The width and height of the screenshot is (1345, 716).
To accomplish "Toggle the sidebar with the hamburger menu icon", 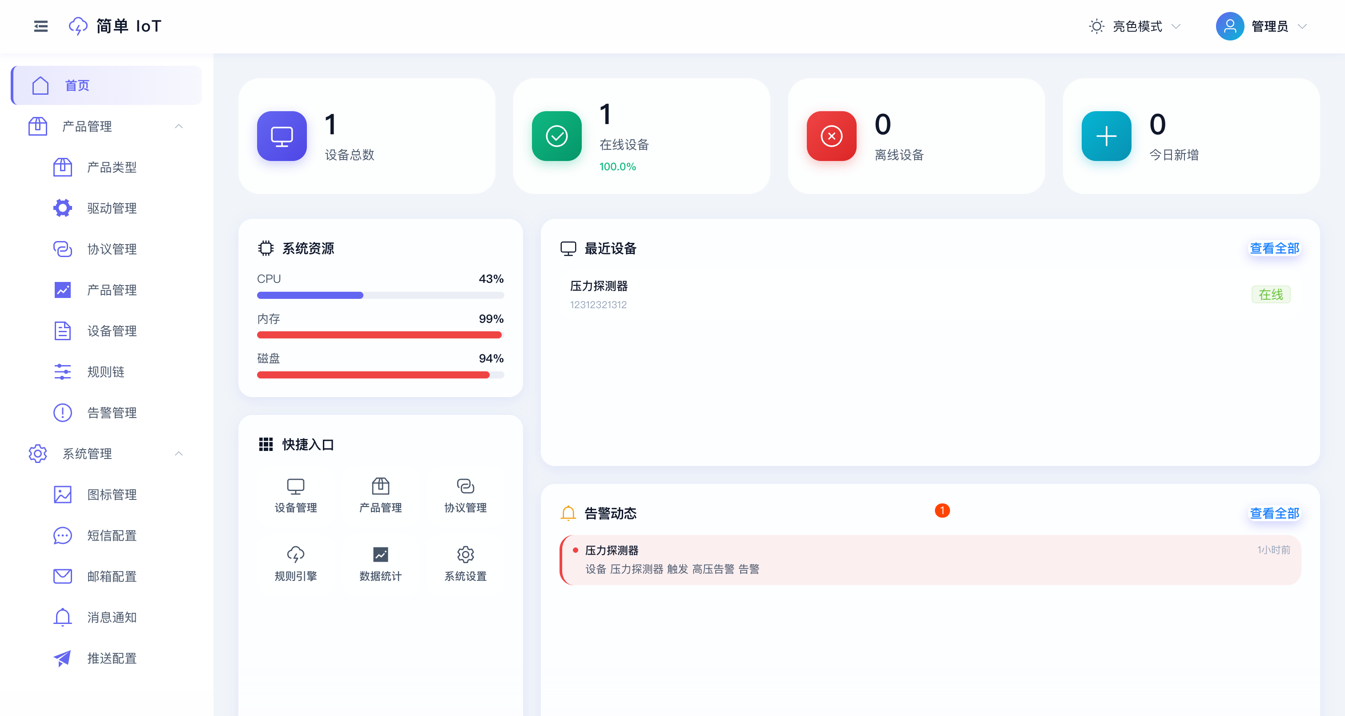I will click(x=41, y=26).
